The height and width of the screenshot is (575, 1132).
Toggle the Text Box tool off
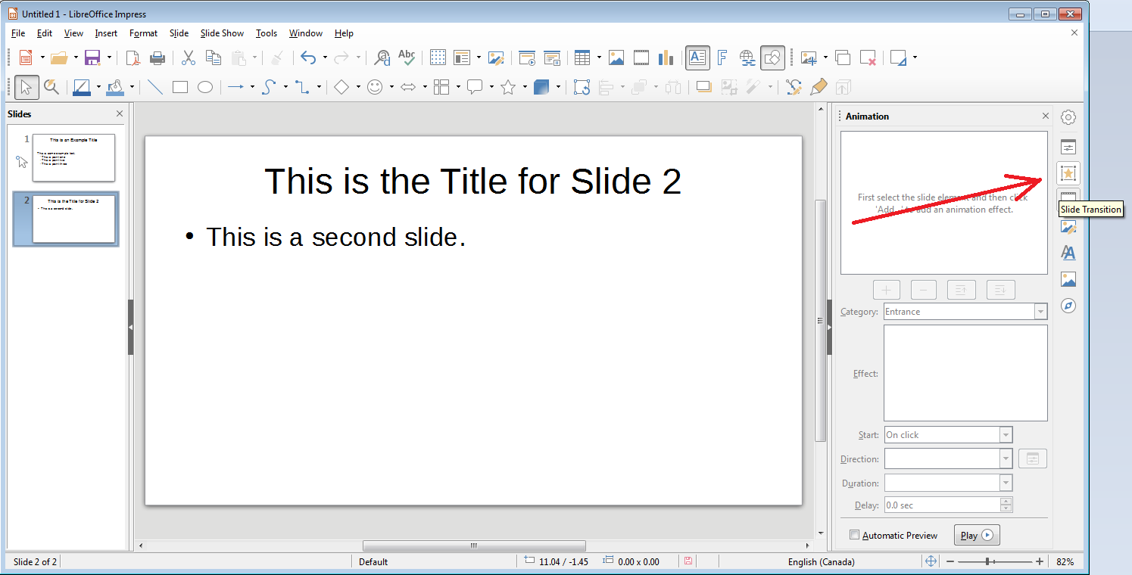tap(697, 57)
